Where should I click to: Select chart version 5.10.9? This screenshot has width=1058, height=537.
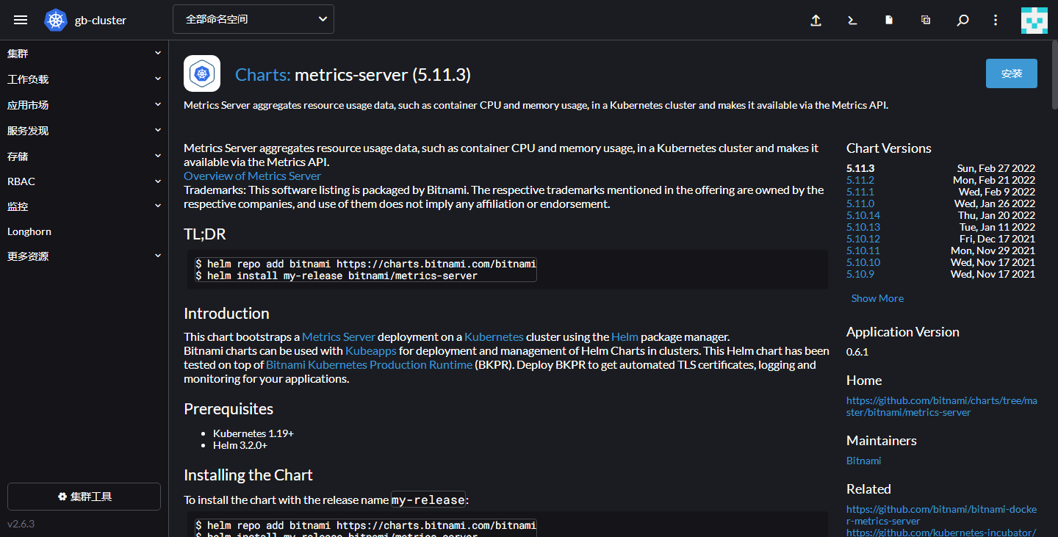[860, 274]
